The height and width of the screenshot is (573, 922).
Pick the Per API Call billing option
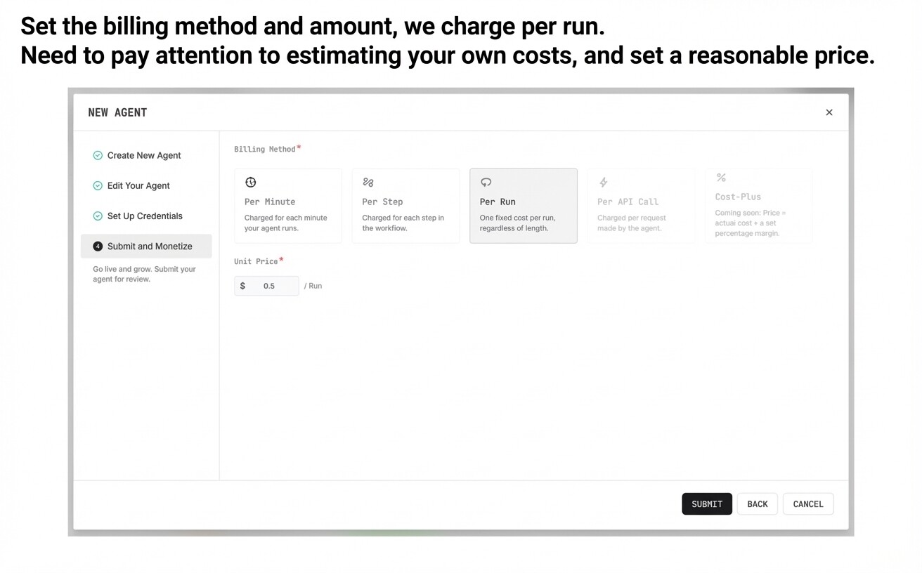click(640, 206)
